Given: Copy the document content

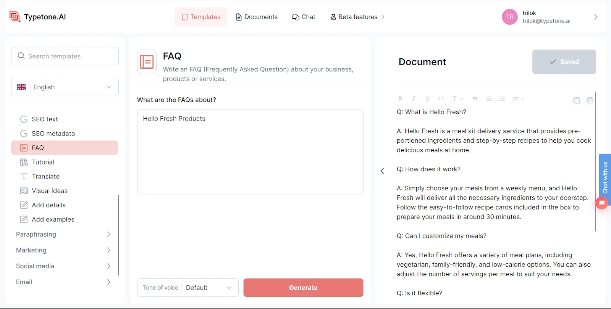Looking at the screenshot, I should tap(577, 100).
